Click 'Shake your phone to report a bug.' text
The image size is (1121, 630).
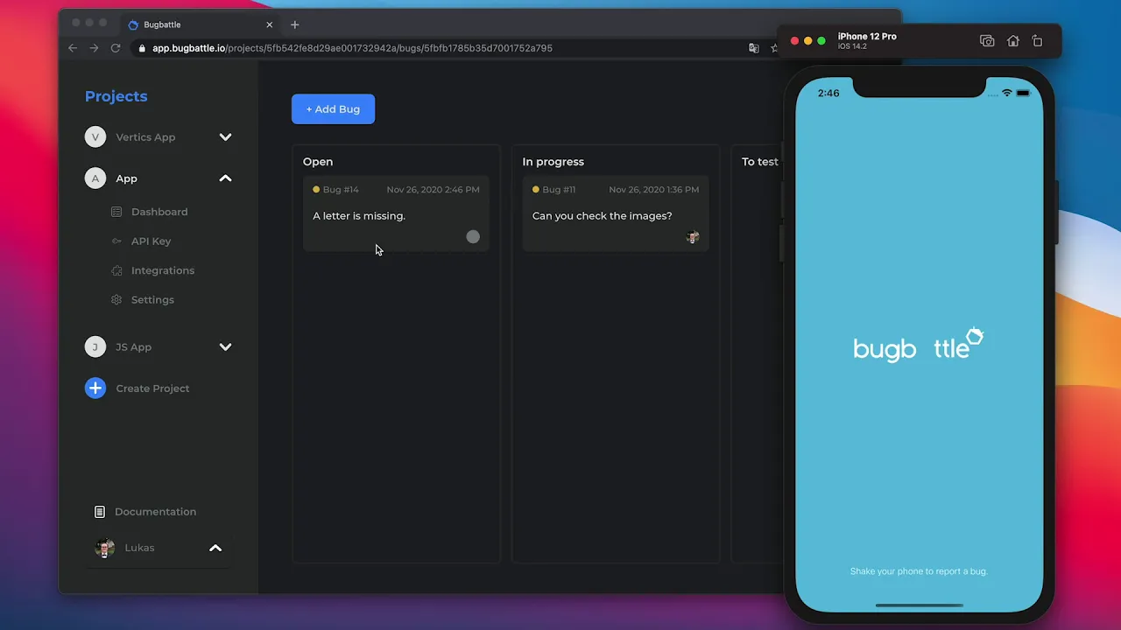pos(919,571)
